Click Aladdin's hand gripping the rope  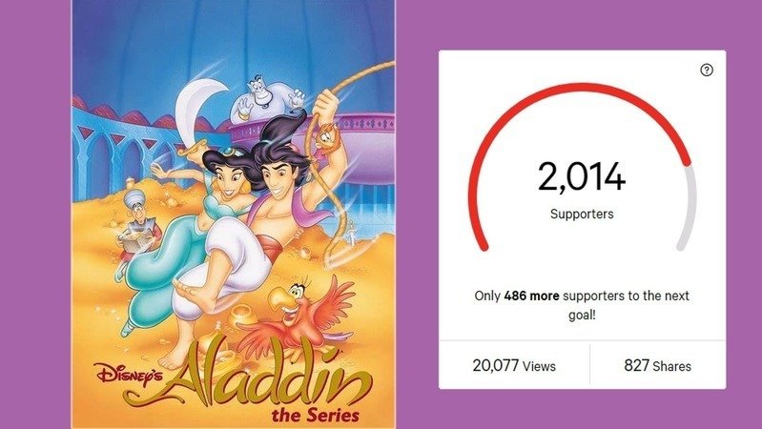tap(328, 104)
